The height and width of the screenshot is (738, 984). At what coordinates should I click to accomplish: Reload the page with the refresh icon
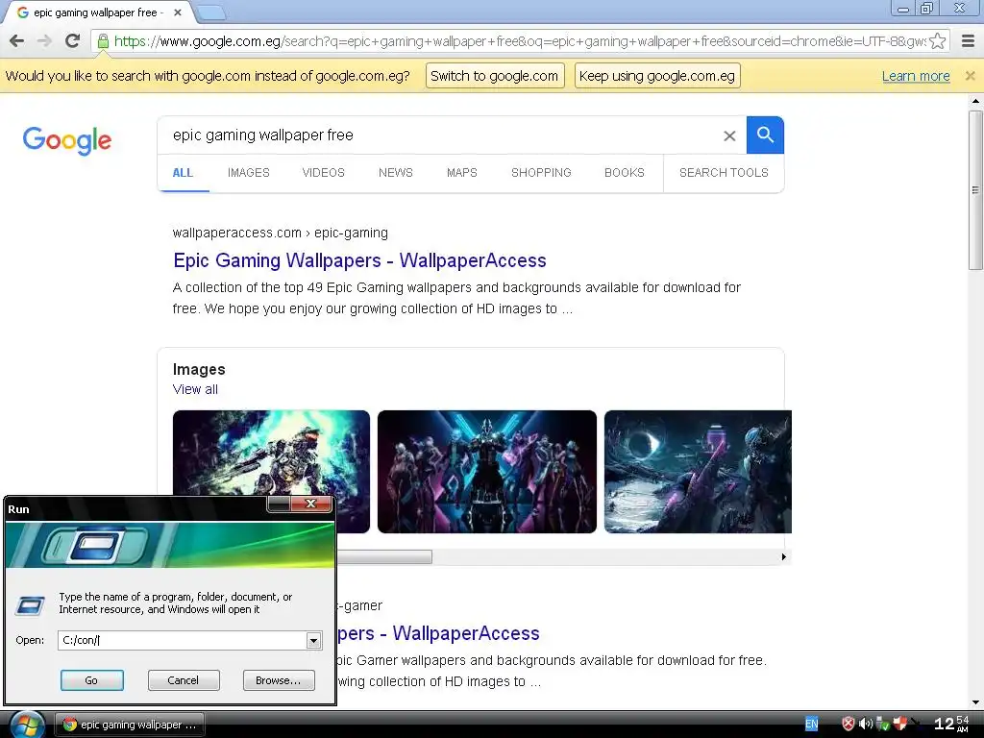(73, 40)
